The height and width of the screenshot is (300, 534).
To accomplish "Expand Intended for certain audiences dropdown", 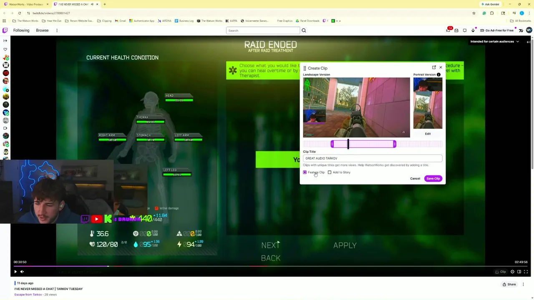I will [x=495, y=42].
